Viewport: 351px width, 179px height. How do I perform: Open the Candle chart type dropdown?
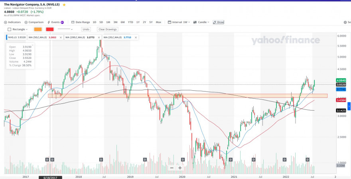(x=201, y=22)
